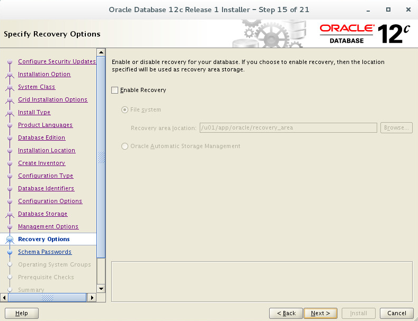The image size is (418, 321).
Task: Jump to Create Inventory step
Action: click(41, 163)
